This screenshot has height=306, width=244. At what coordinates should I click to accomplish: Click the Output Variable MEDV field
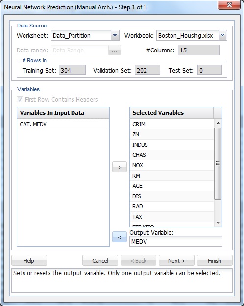pyautogui.click(x=176, y=241)
